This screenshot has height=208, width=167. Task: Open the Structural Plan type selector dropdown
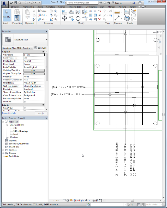pos(46,40)
